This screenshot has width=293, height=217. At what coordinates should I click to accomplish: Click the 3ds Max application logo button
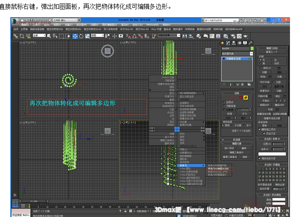(15, 21)
